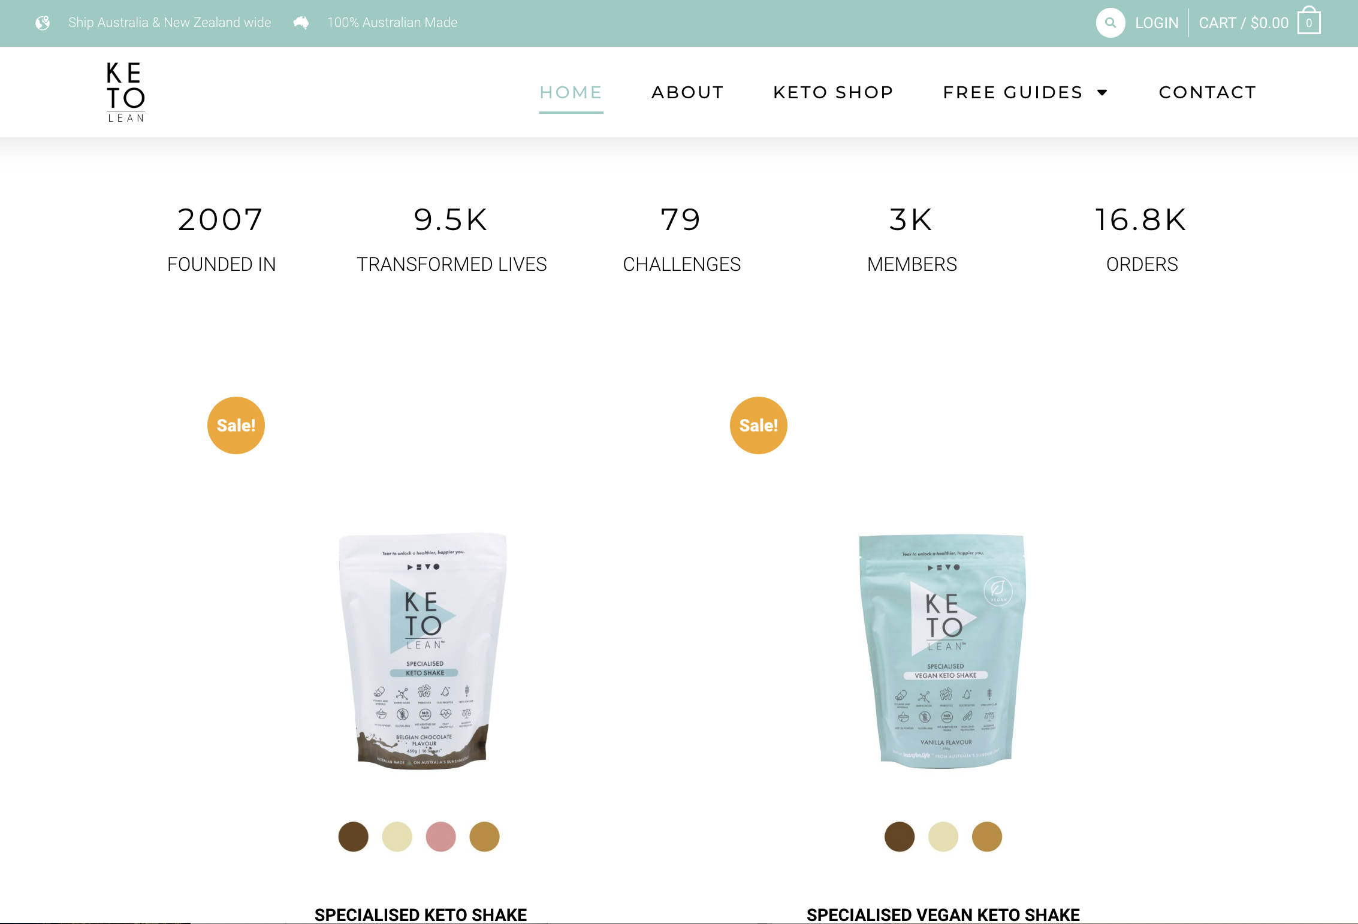Click Sale badge on Vegan Keto Shake
Viewport: 1358px width, 924px height.
click(x=759, y=425)
